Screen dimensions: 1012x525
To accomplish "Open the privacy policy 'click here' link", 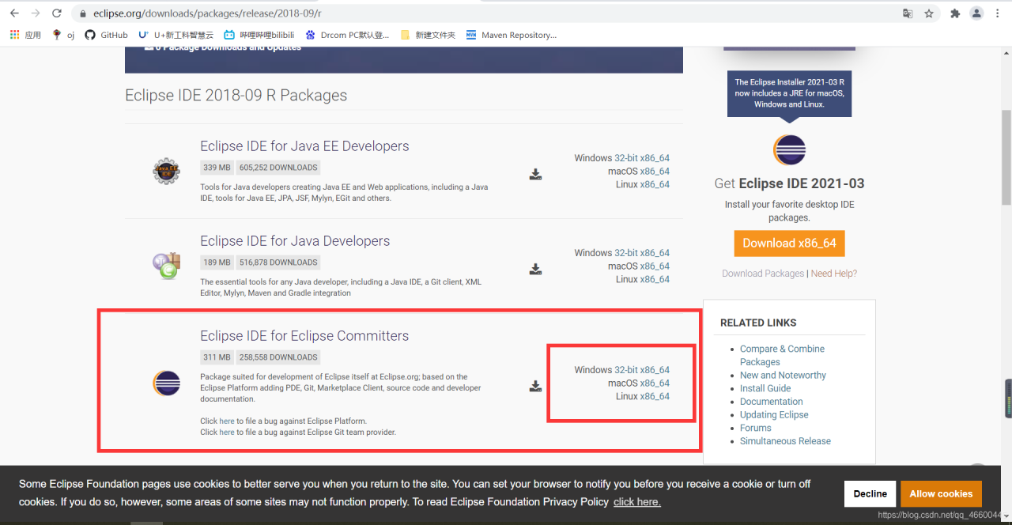I will tap(637, 502).
